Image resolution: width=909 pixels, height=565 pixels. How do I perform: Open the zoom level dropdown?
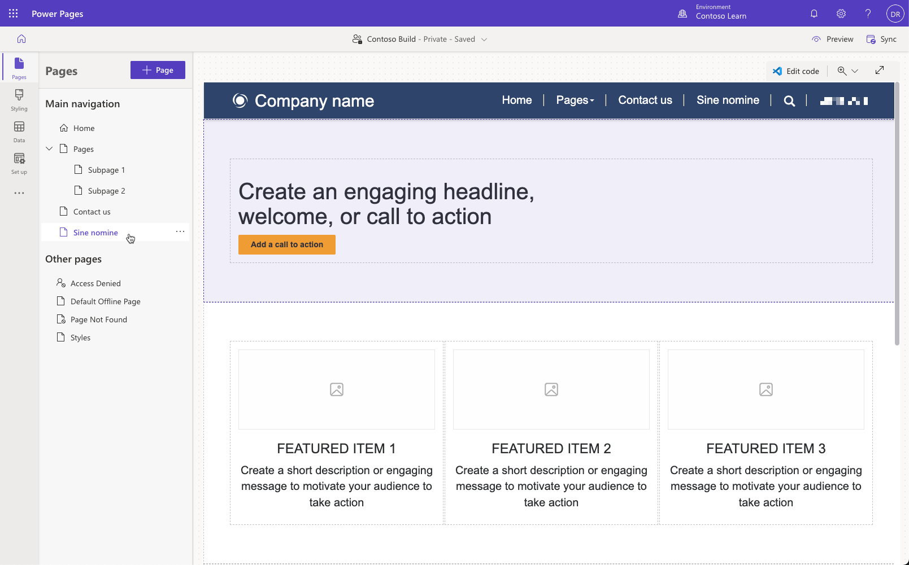pyautogui.click(x=855, y=71)
